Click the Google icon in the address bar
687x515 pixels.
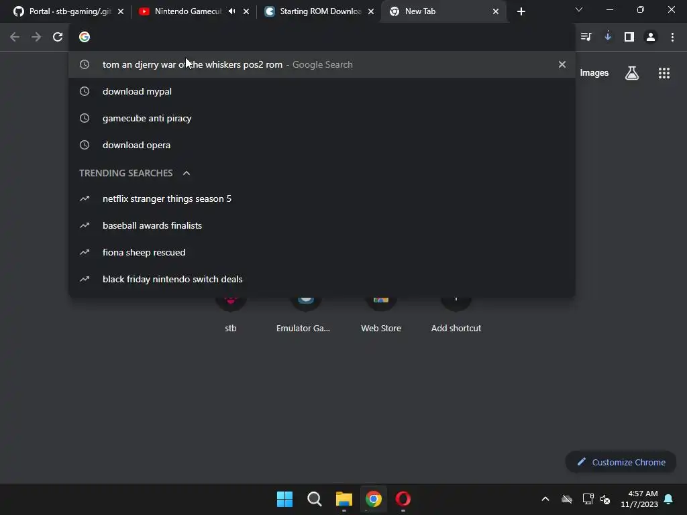(x=85, y=38)
